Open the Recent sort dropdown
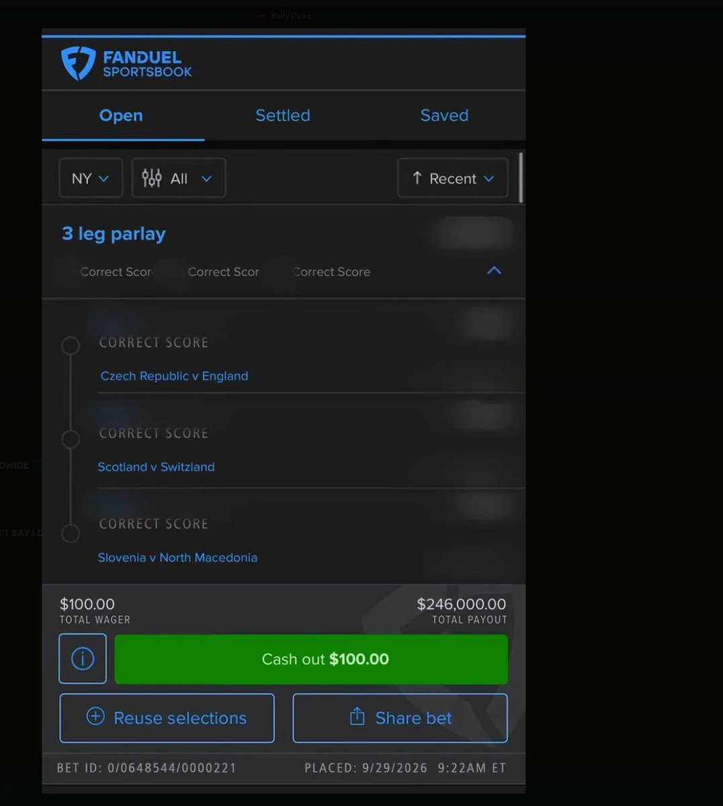Image resolution: width=723 pixels, height=806 pixels. click(x=453, y=178)
